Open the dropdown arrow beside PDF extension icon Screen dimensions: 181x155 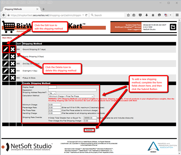[x=170, y=15]
